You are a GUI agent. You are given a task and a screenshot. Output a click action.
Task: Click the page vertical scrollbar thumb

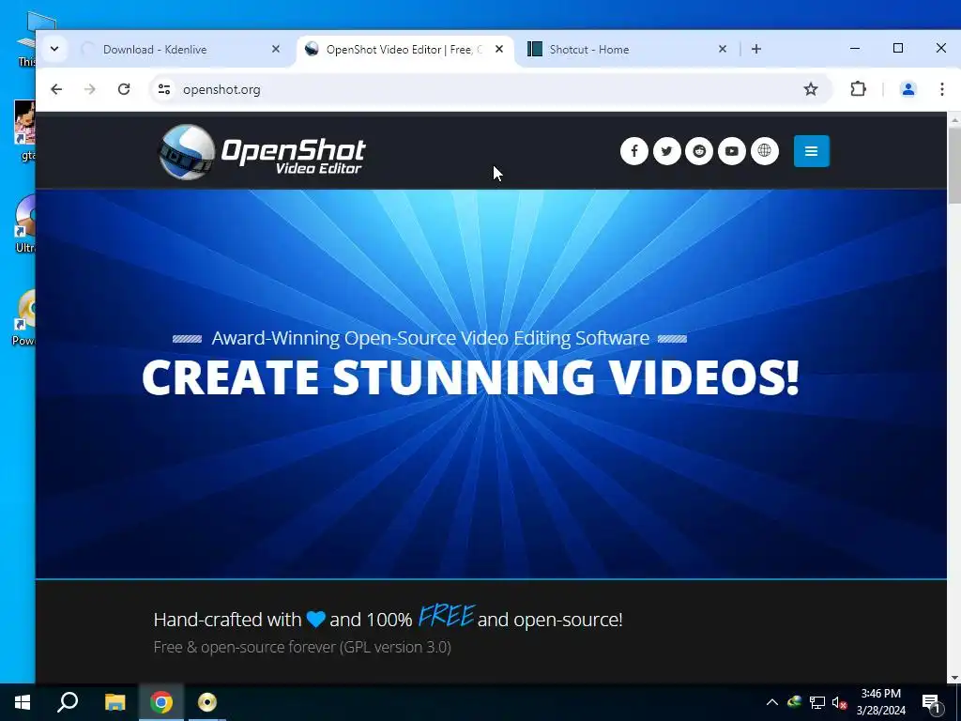pos(953,165)
